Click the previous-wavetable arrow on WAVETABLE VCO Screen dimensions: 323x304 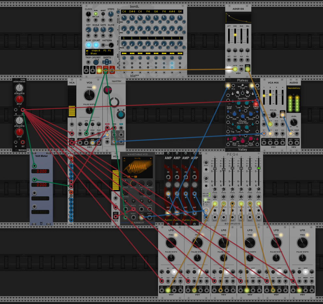pos(124,158)
